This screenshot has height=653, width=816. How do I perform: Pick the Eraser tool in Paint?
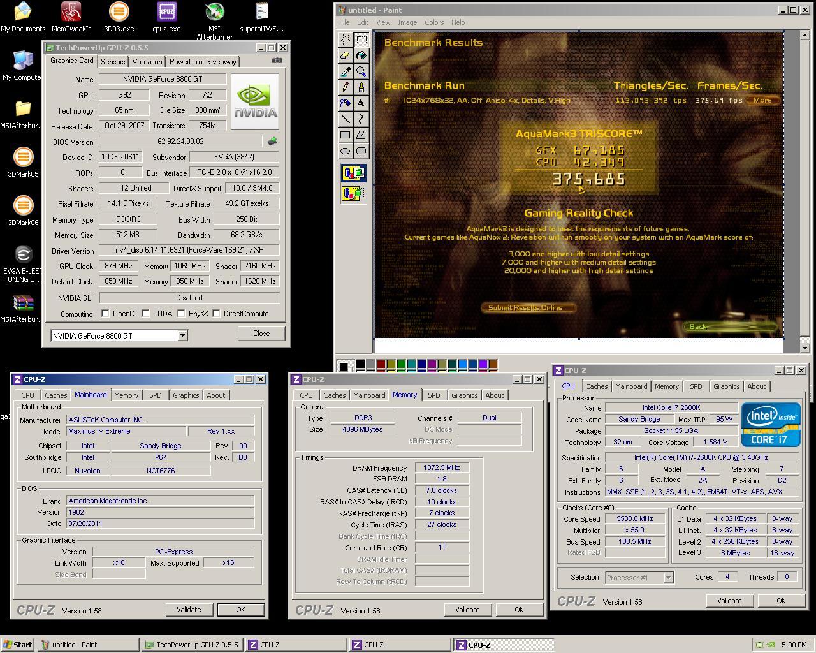tap(345, 55)
